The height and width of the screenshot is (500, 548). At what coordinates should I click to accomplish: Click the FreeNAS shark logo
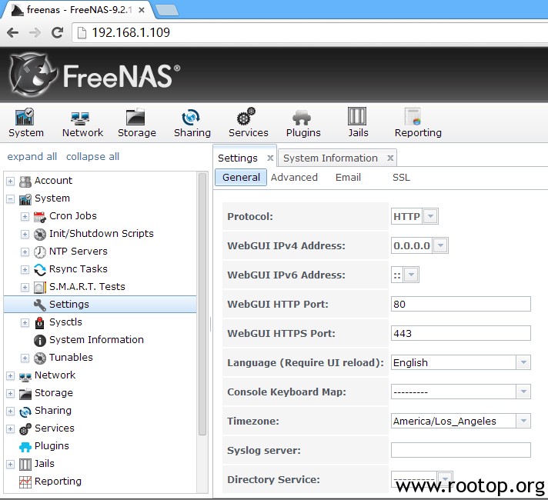coord(32,75)
